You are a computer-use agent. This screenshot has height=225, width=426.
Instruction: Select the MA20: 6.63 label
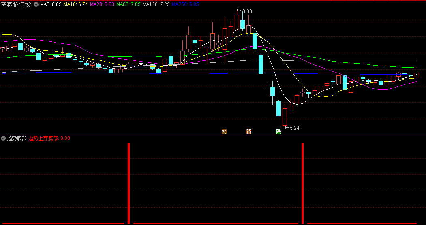pyautogui.click(x=102, y=4)
